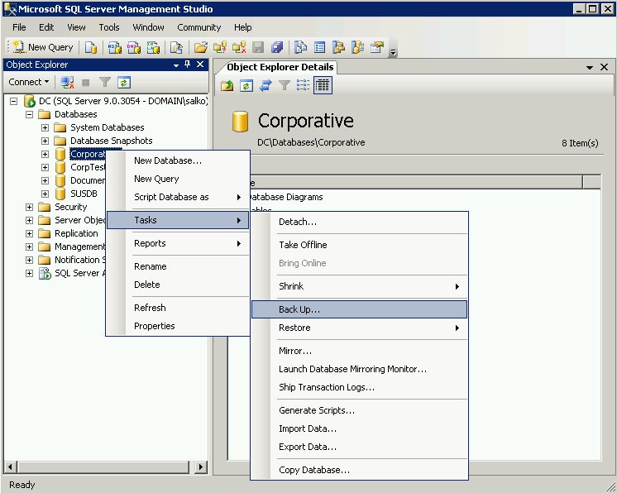Click Analysis Services DMX Query icon
The width and height of the screenshot is (617, 493).
134,48
